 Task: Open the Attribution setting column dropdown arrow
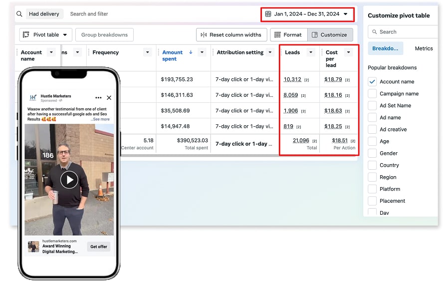click(x=270, y=52)
